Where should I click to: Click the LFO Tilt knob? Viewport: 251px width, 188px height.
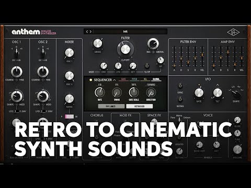[x=218, y=92]
